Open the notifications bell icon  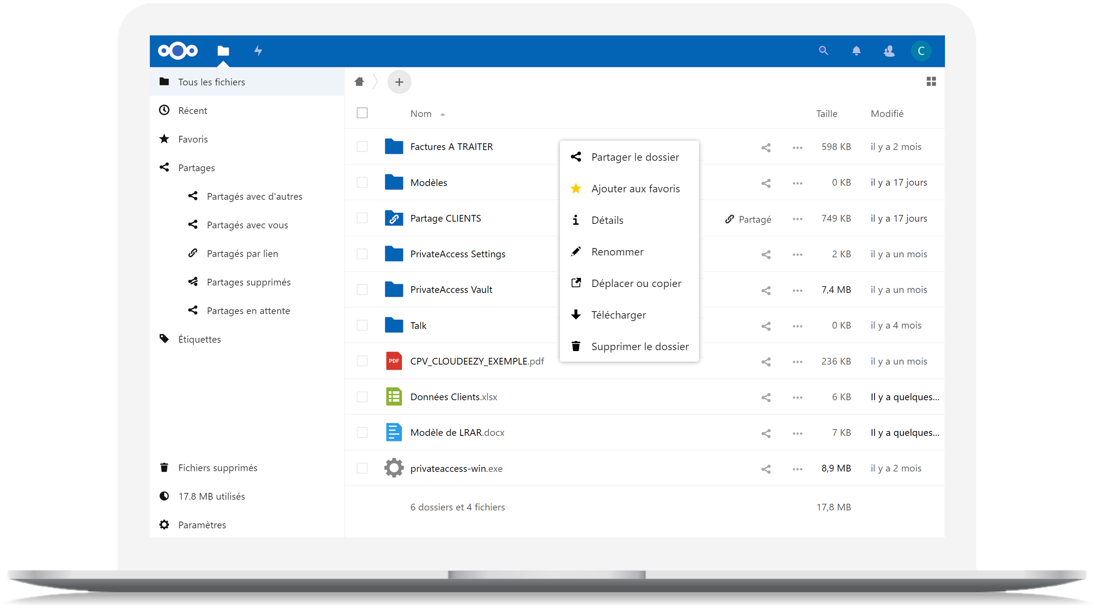coord(856,51)
